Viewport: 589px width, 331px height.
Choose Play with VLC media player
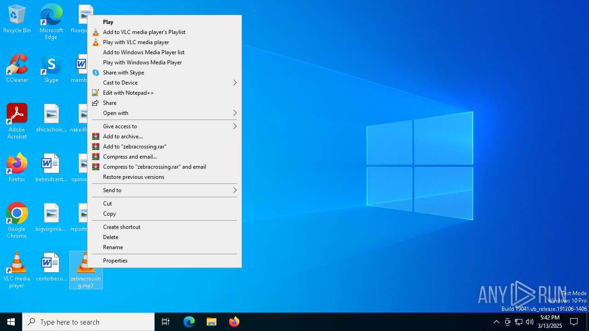[164, 42]
